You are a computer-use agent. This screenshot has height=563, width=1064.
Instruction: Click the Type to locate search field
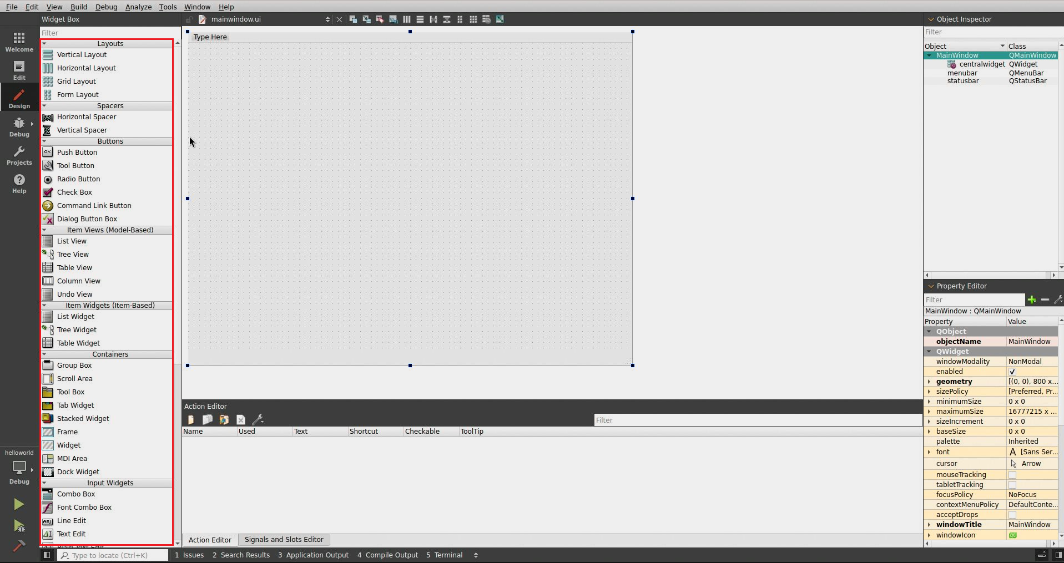[x=114, y=555]
